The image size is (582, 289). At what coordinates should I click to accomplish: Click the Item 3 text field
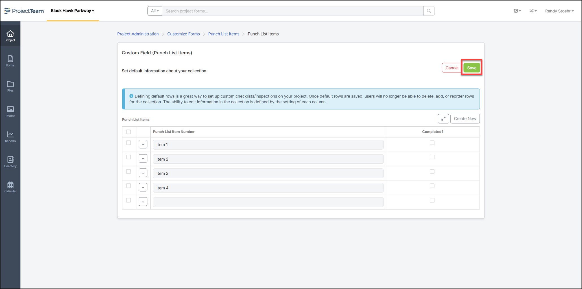coord(268,173)
